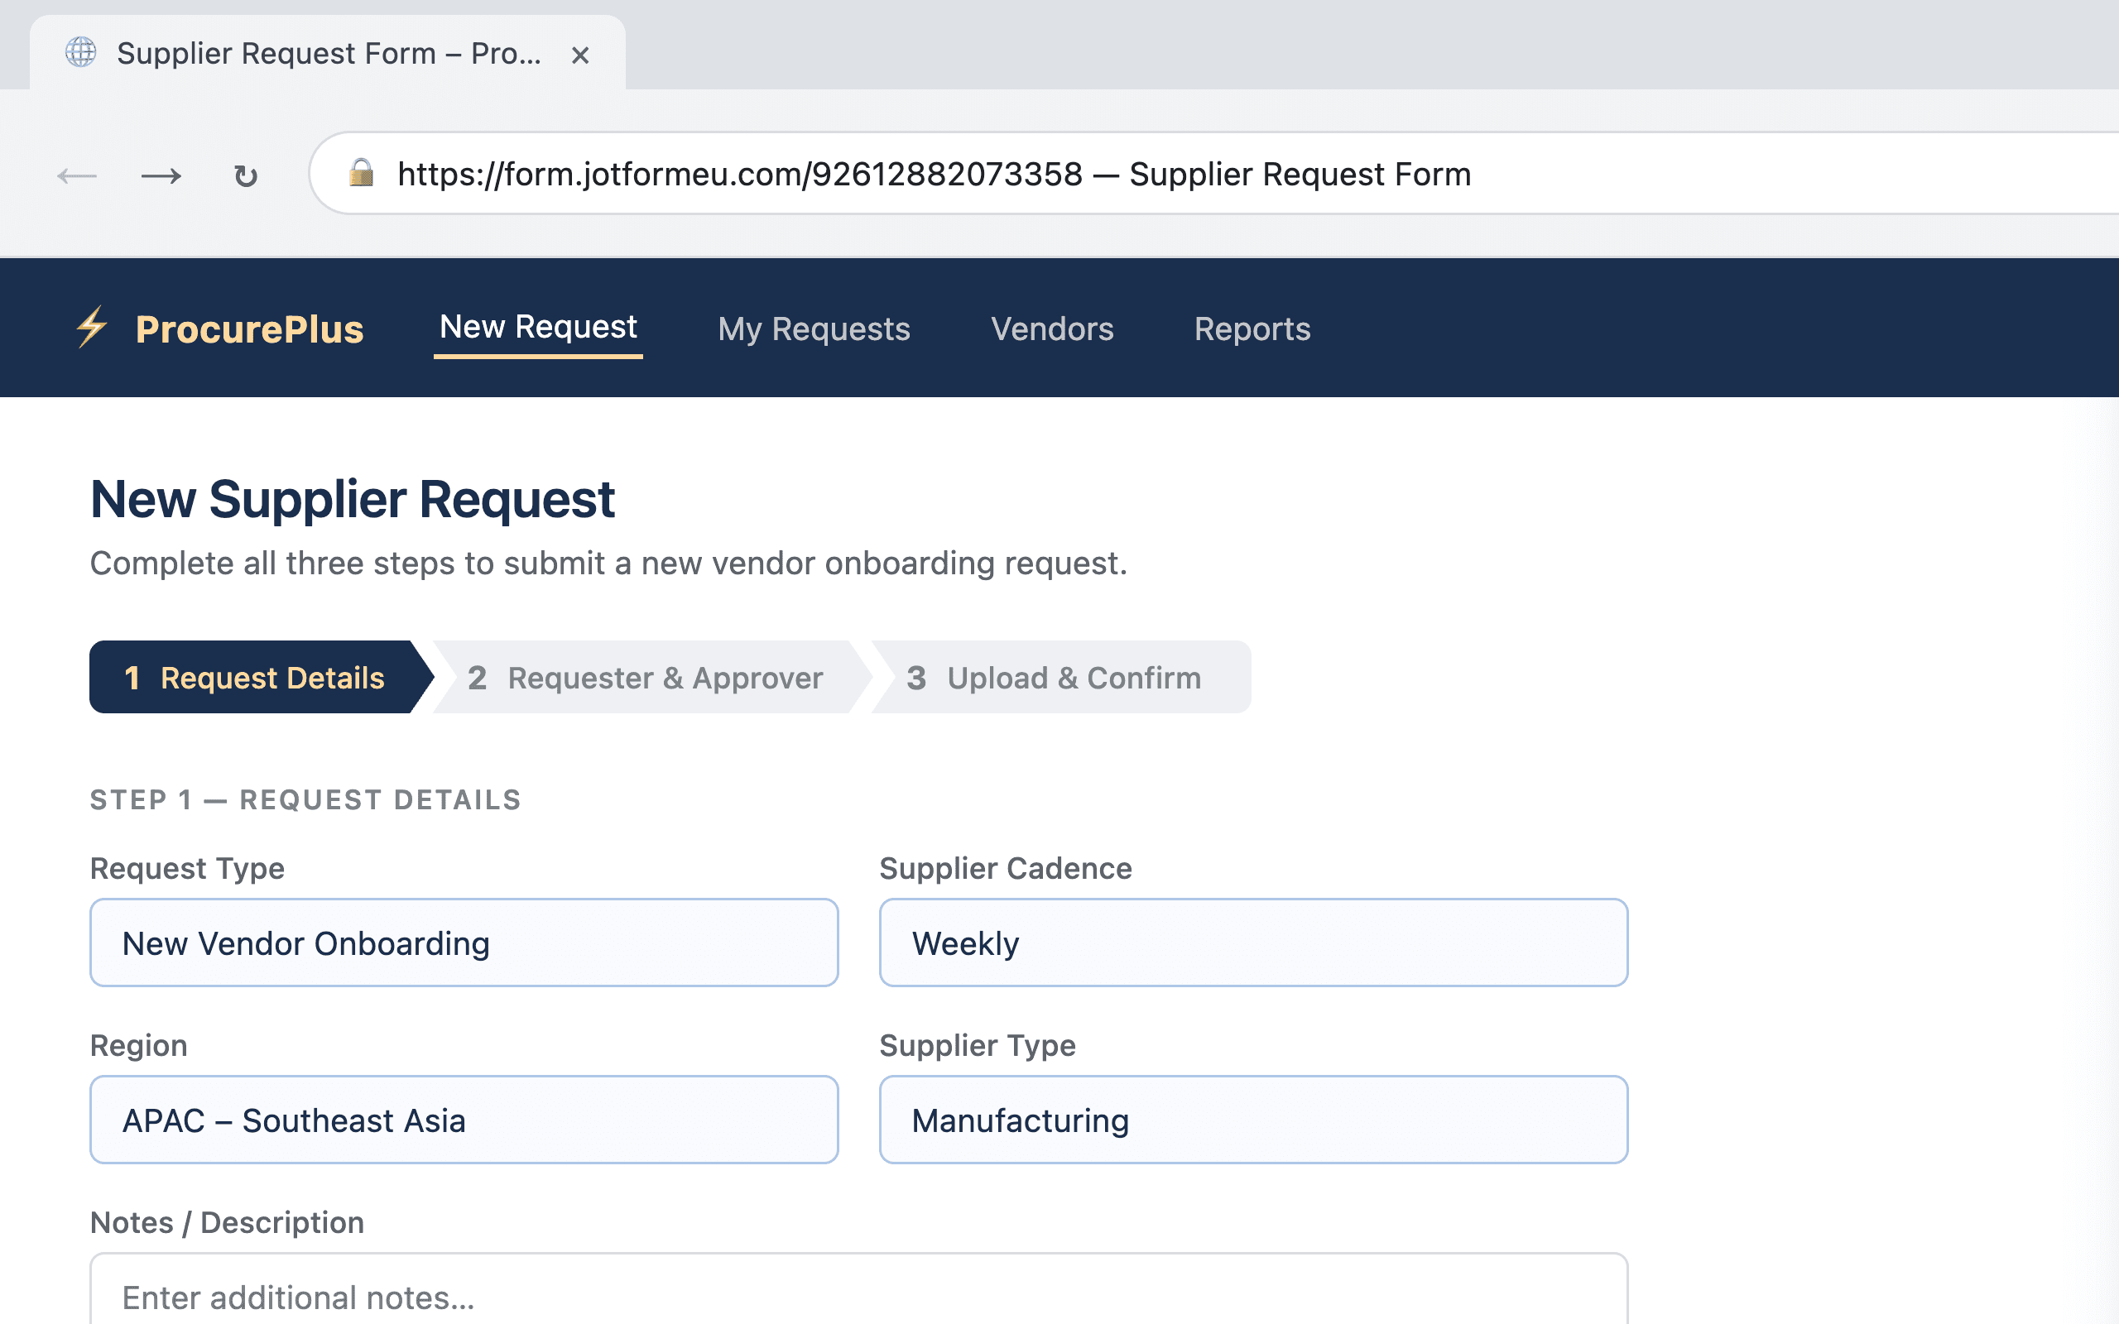Click the Supplier Cadence label
The width and height of the screenshot is (2119, 1324).
point(1005,868)
